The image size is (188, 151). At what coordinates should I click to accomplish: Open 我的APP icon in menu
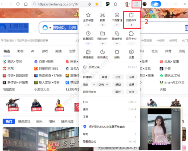(131, 15)
